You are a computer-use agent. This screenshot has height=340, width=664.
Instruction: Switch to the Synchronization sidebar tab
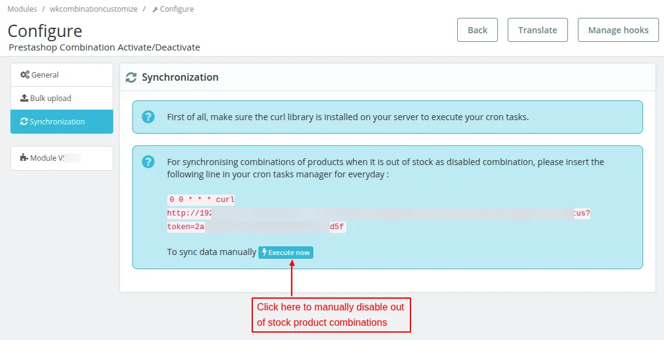click(x=62, y=121)
